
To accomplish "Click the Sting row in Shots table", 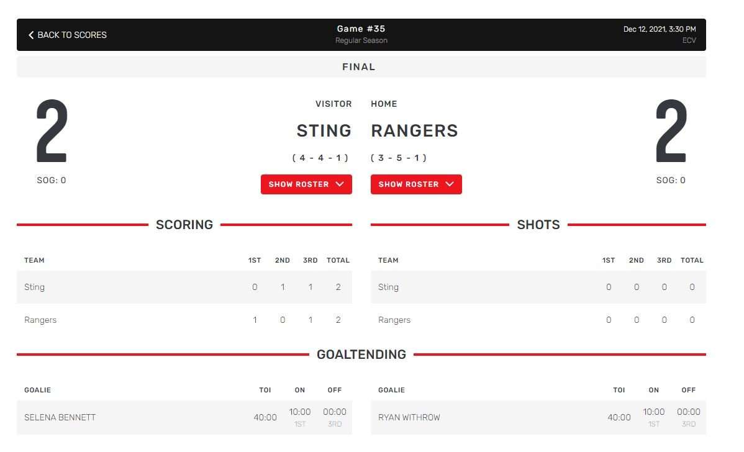I will pyautogui.click(x=538, y=287).
